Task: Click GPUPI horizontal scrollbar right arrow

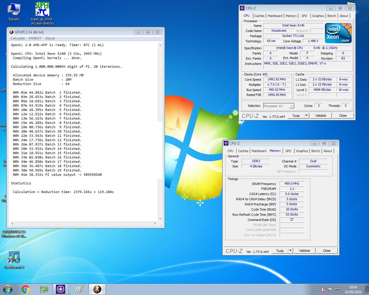Action: pos(155,224)
